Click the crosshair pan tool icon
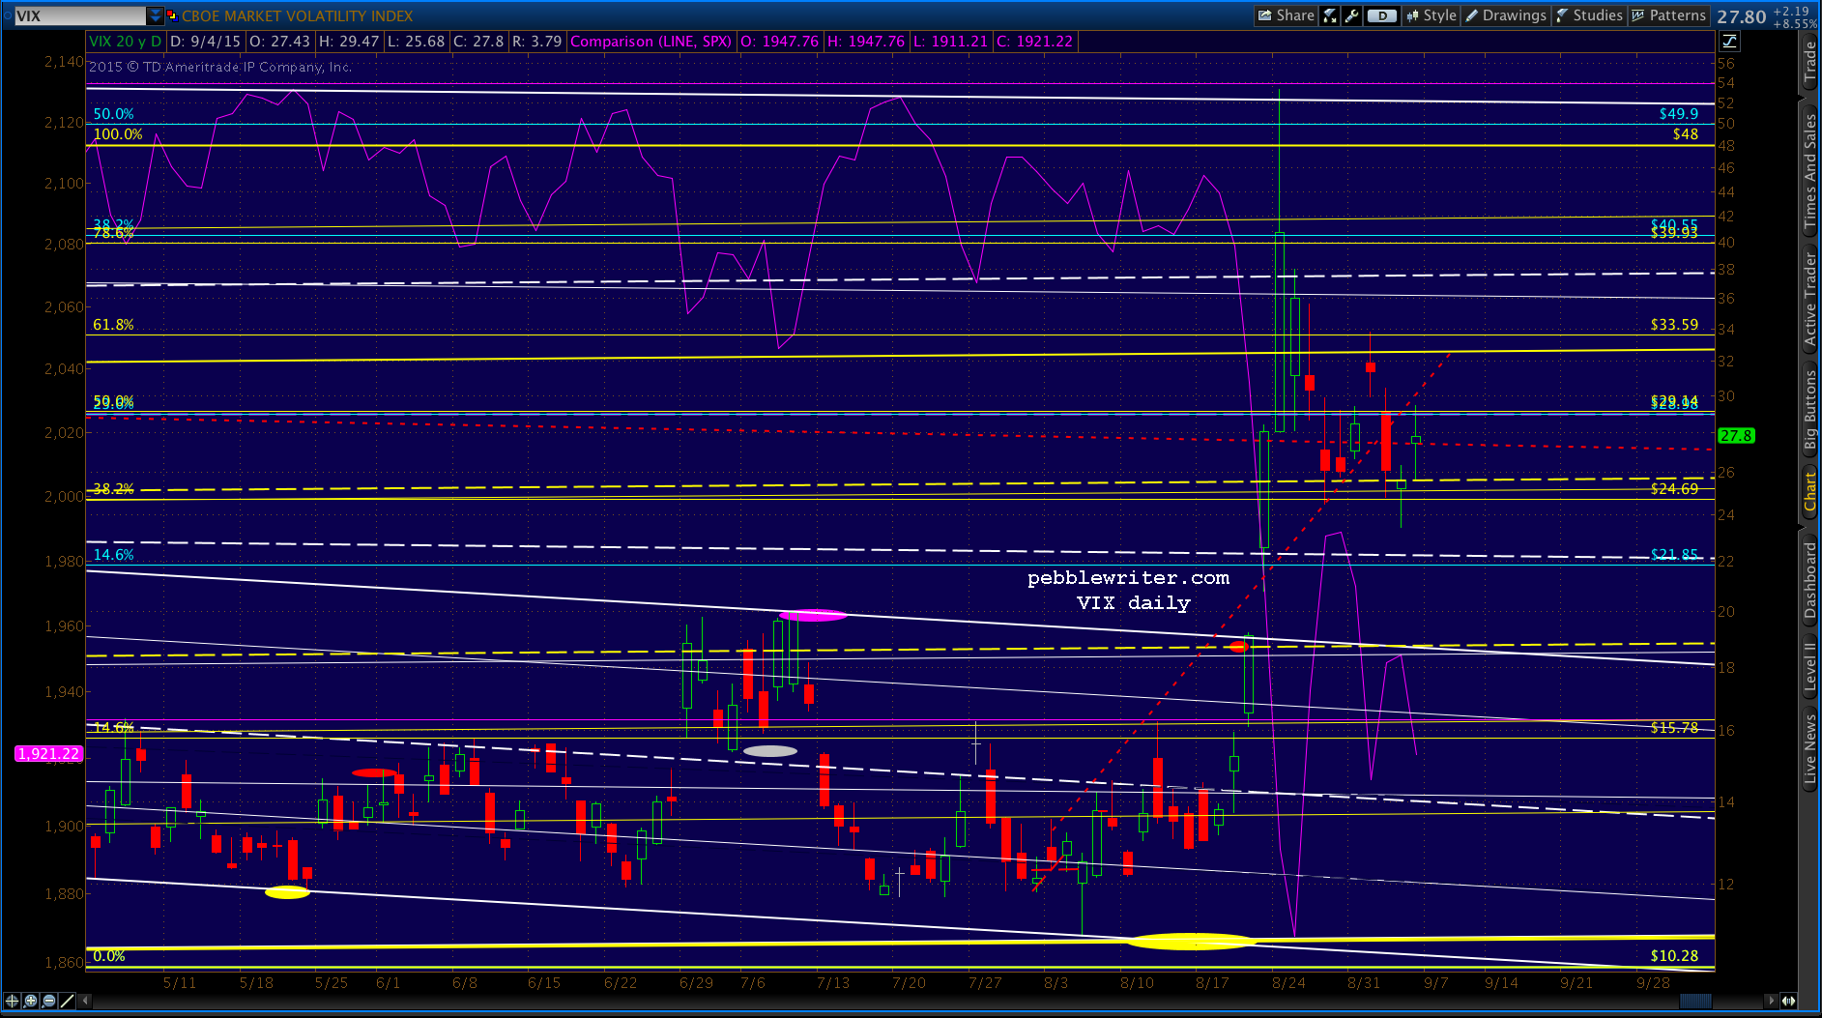1822x1018 pixels. (x=12, y=1001)
